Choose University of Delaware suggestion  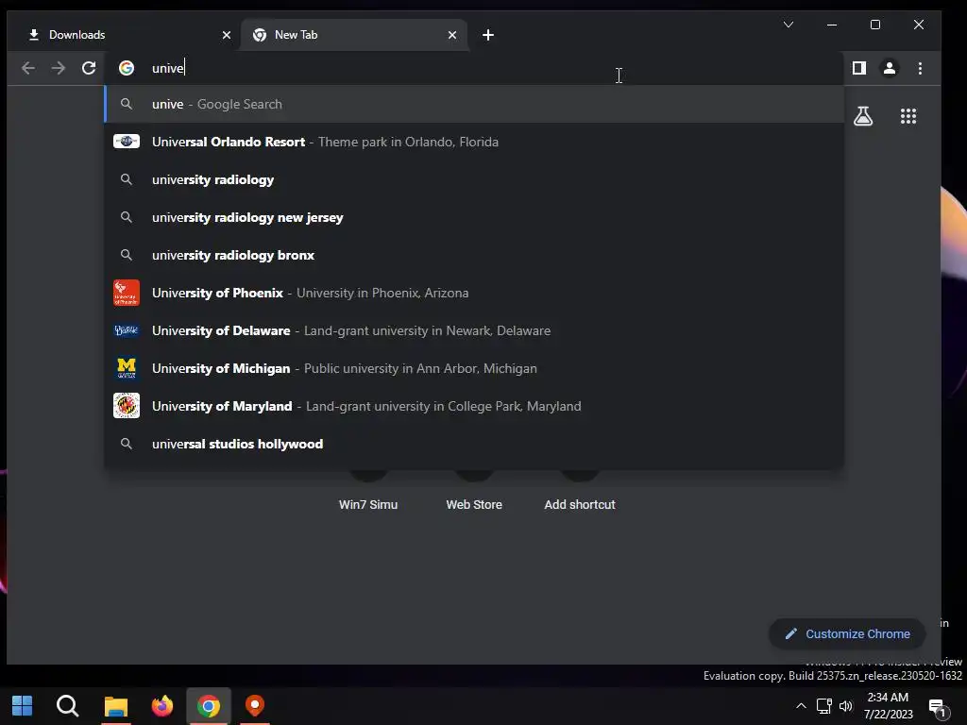tap(474, 330)
